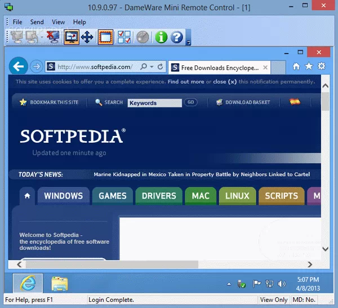Click Internet Explorer in the remote taskbar

click(x=28, y=283)
